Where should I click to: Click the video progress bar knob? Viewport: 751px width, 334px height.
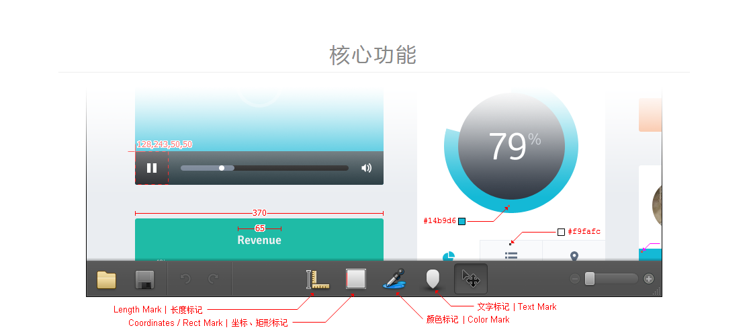(x=222, y=168)
